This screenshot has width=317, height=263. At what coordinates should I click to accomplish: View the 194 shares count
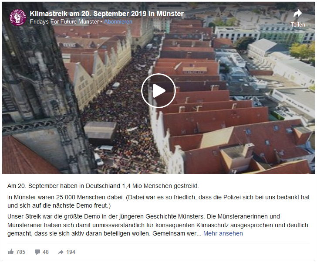click(71, 252)
